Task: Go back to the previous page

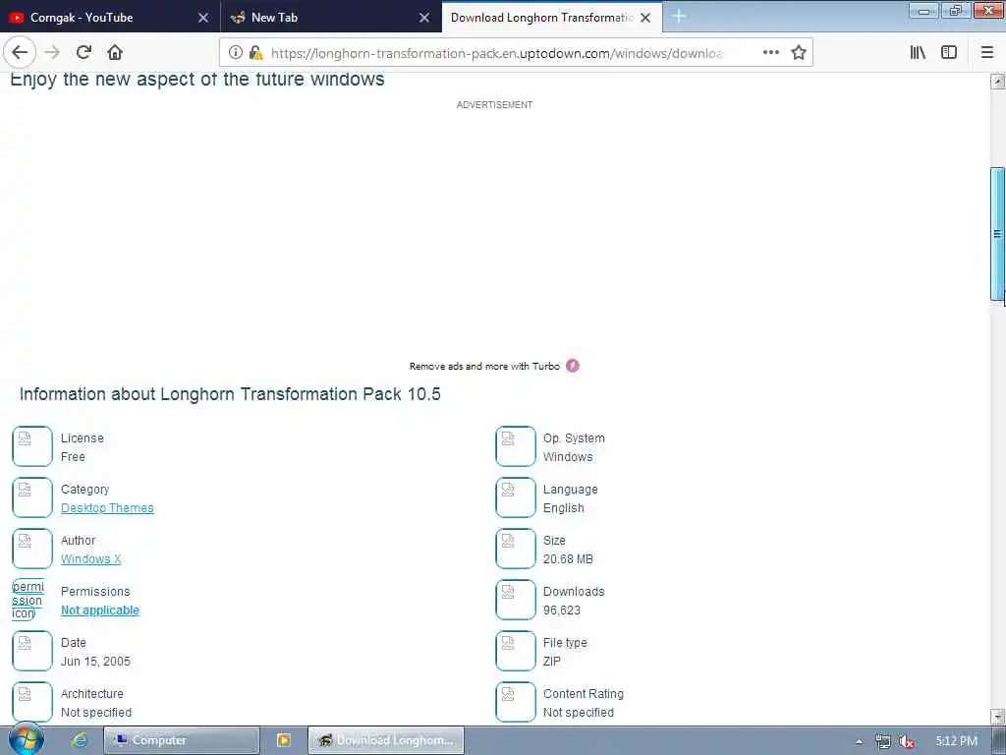Action: (x=20, y=53)
